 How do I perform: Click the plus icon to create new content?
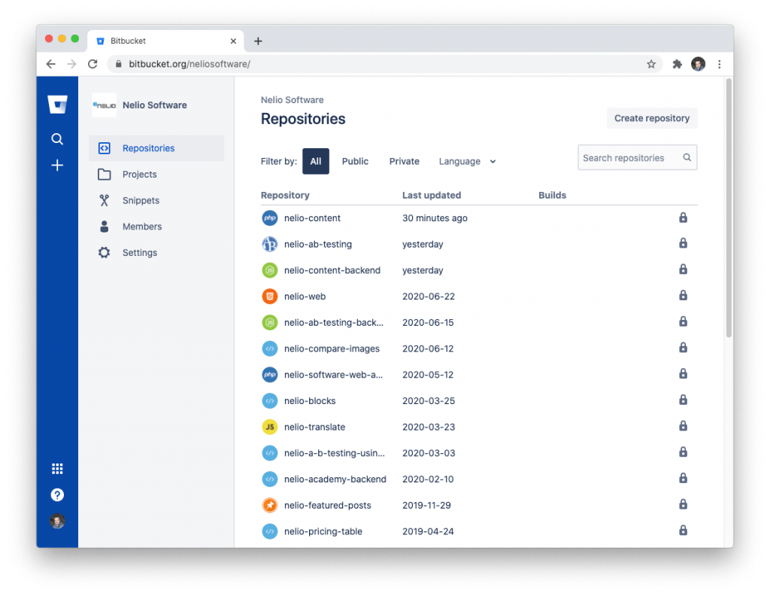tap(57, 165)
